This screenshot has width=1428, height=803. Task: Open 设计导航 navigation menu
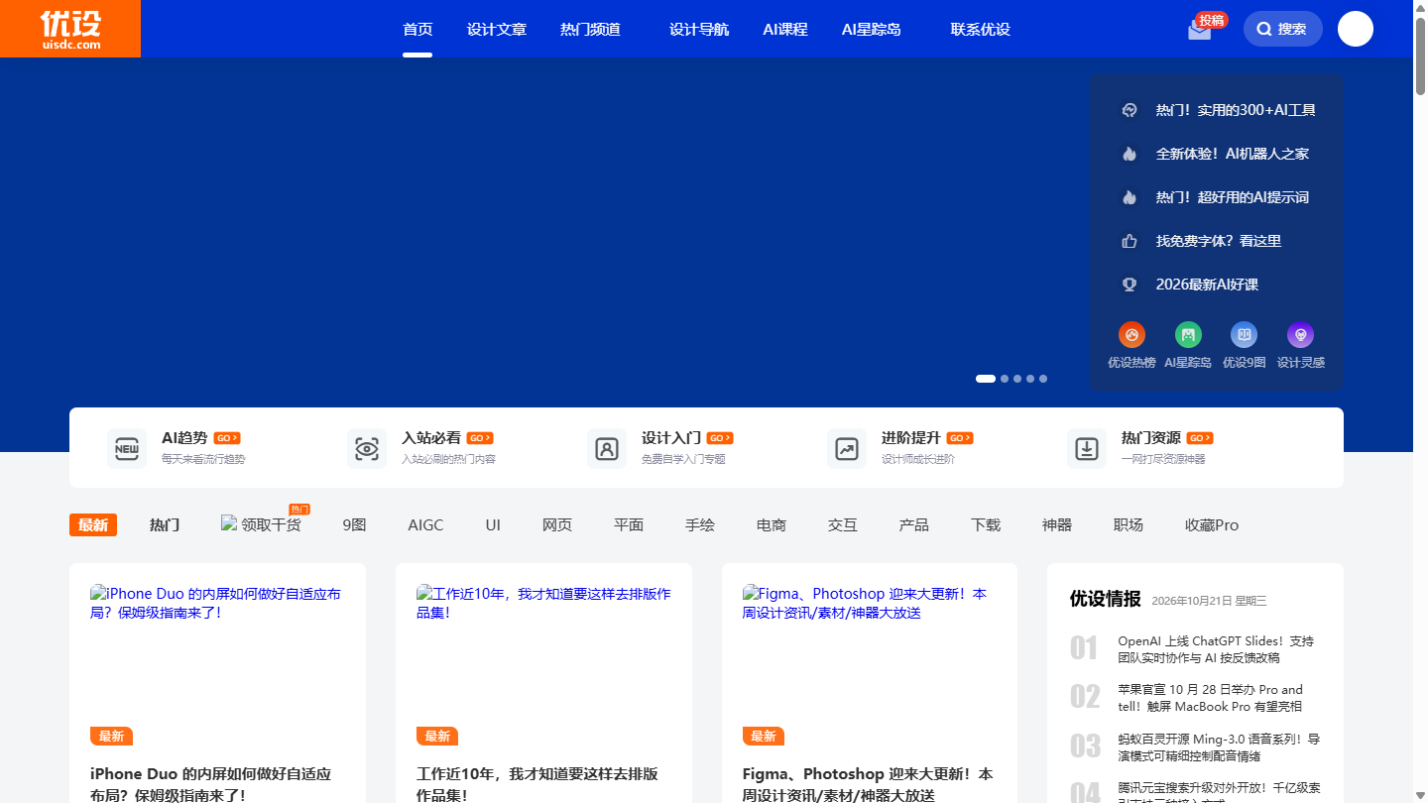pyautogui.click(x=699, y=29)
